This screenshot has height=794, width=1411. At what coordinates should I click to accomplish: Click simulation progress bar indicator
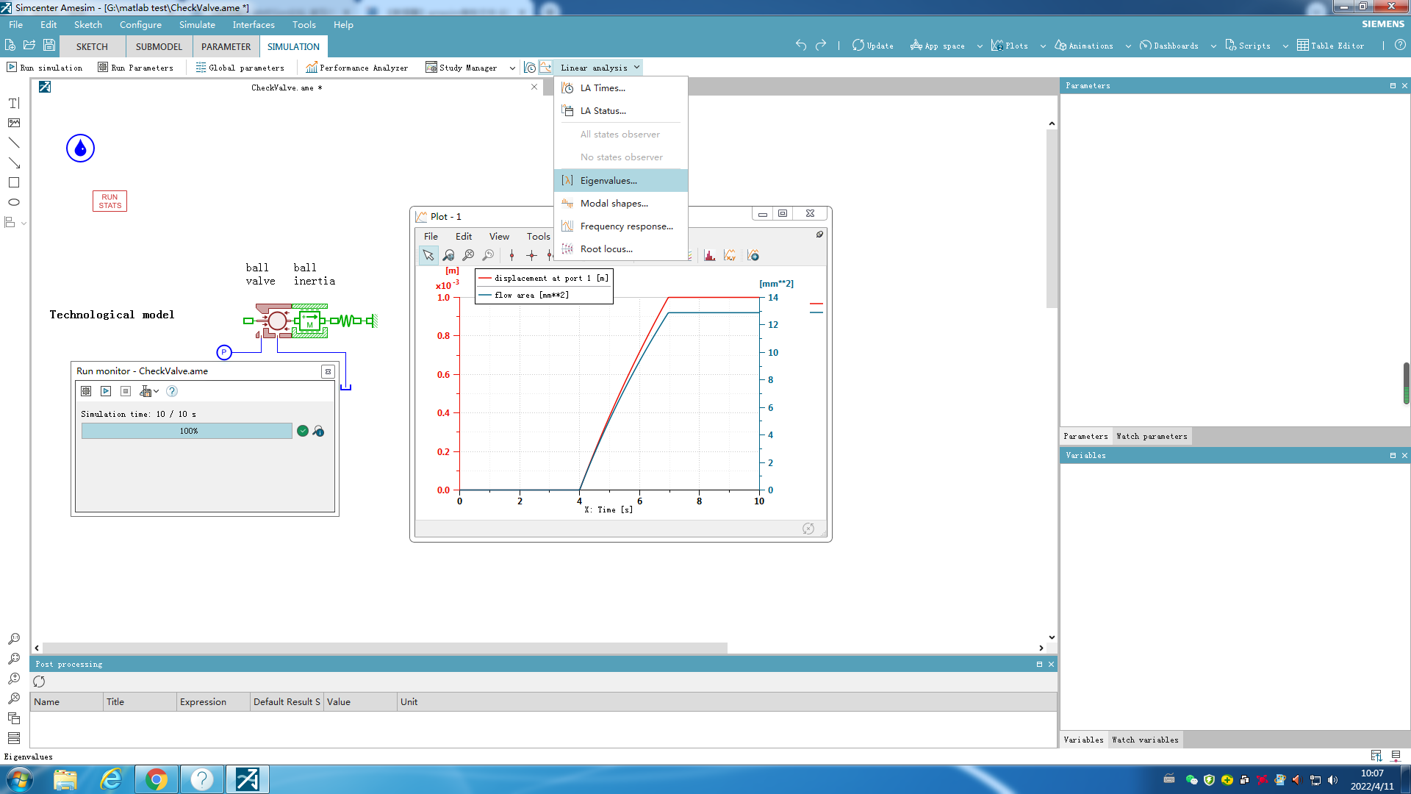coord(186,430)
